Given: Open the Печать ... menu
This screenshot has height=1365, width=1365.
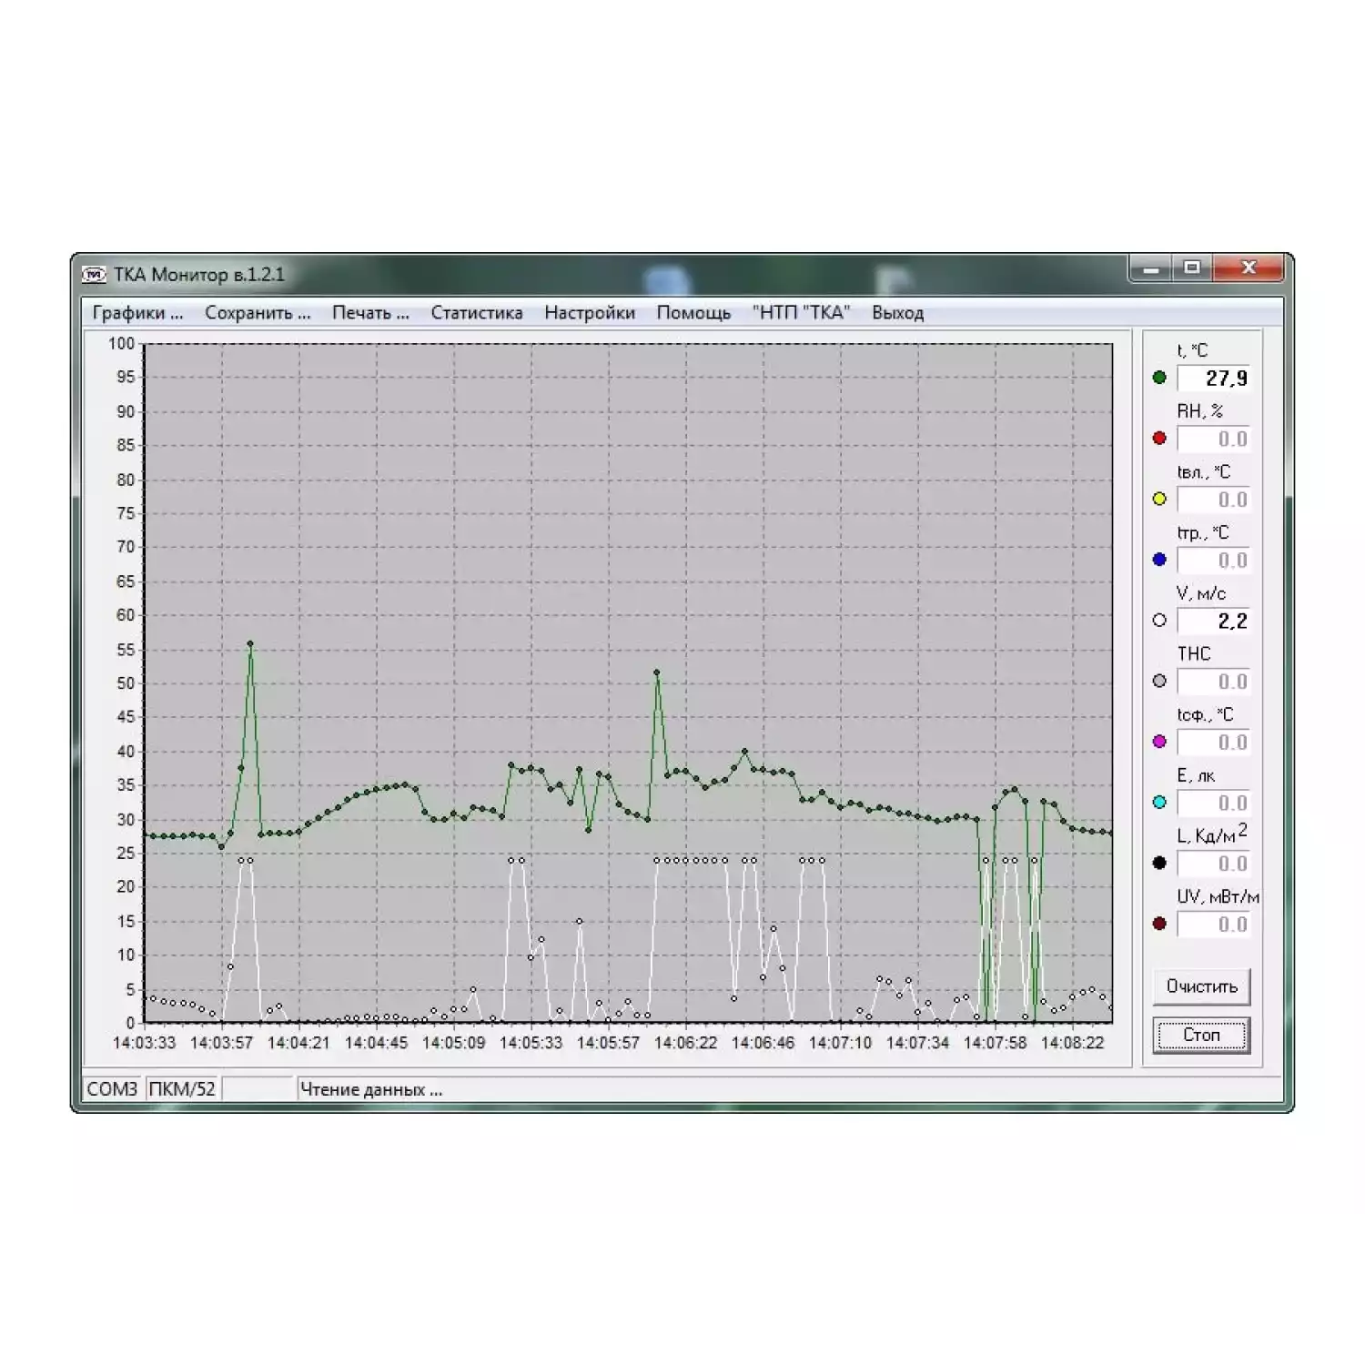Looking at the screenshot, I should coord(370,313).
